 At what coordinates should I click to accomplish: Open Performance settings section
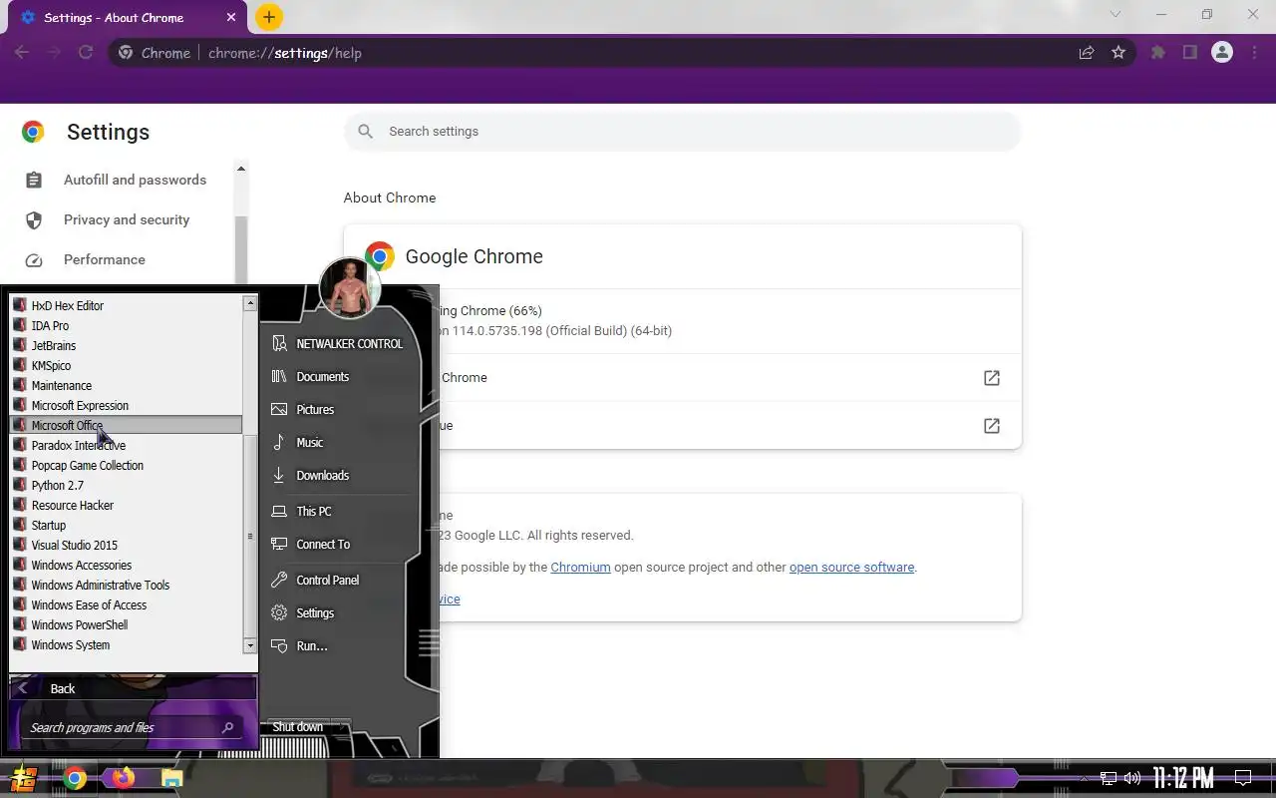click(104, 259)
